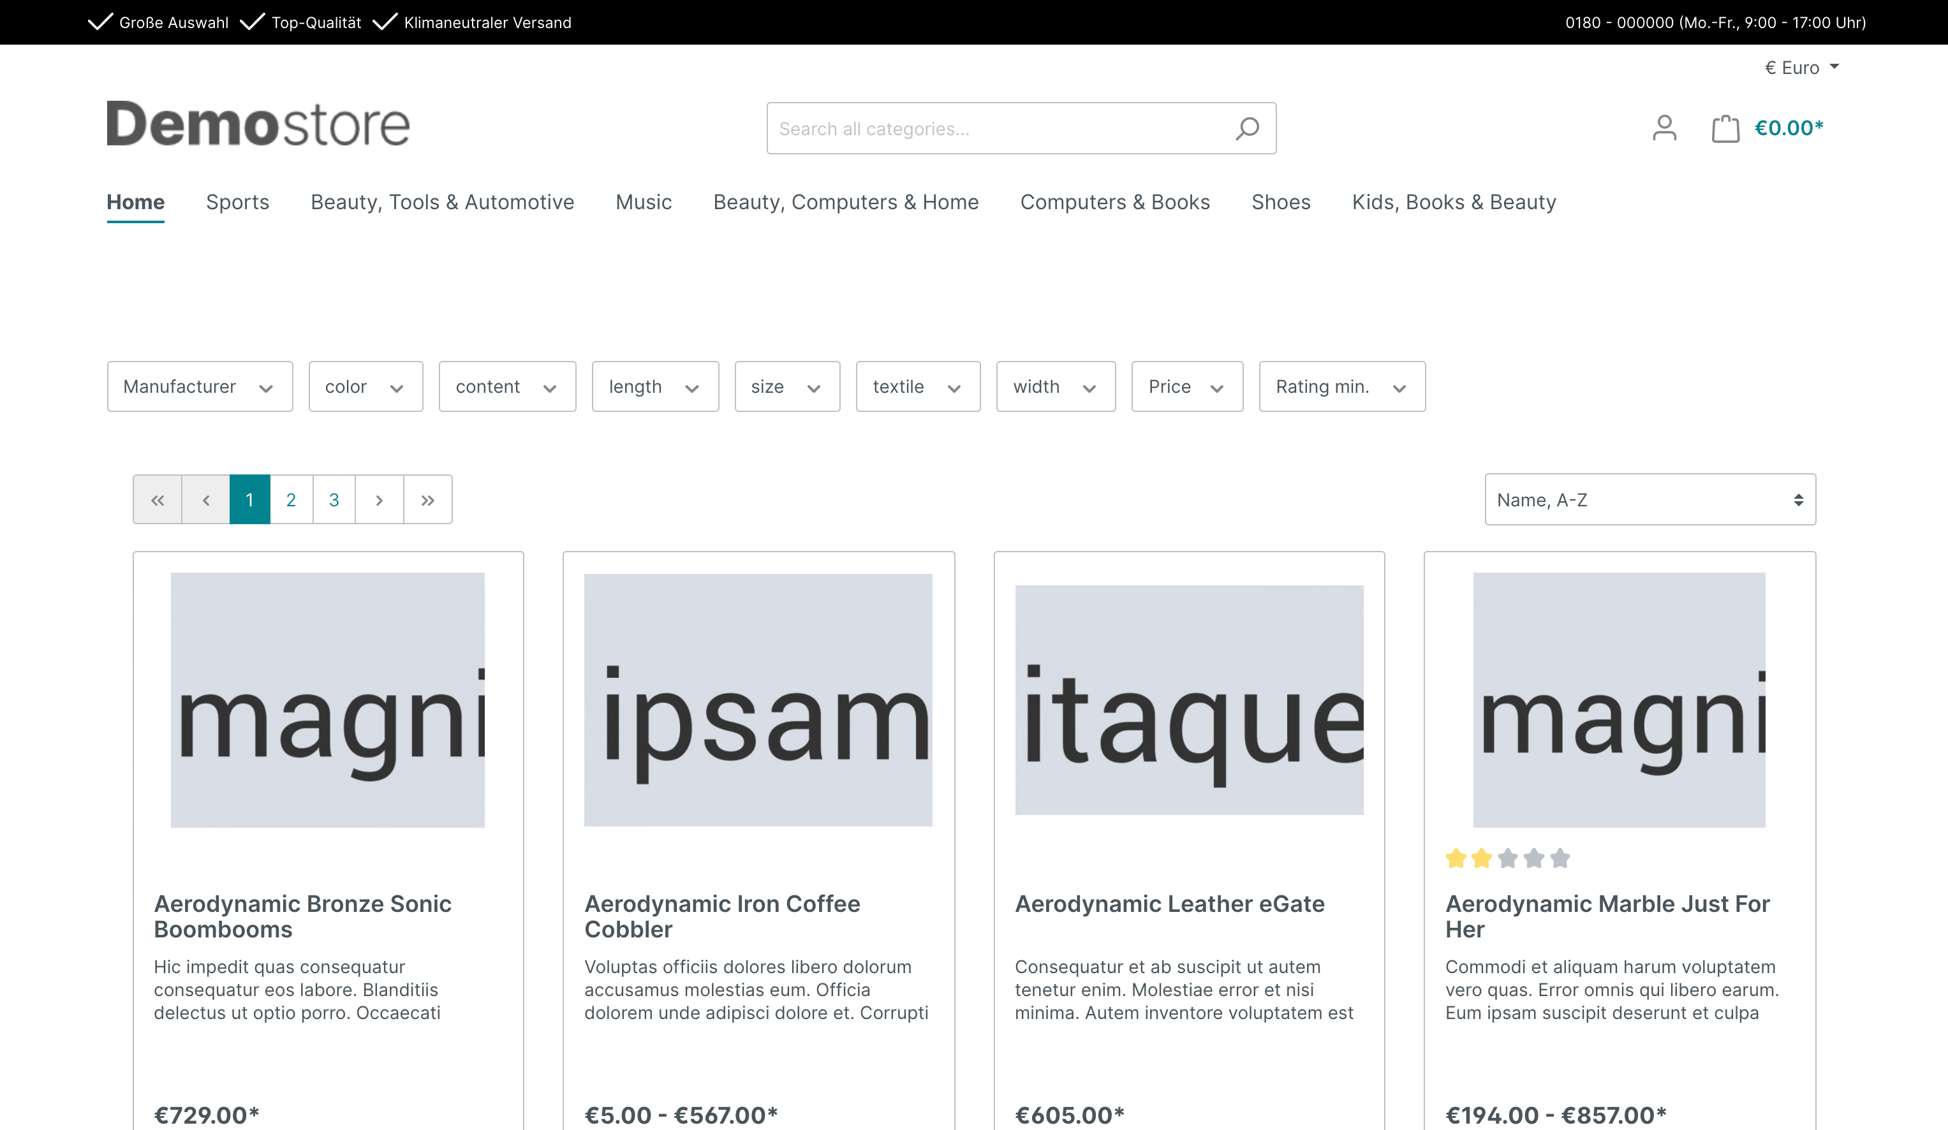Expand the color filter
This screenshot has height=1130, width=1948.
365,386
